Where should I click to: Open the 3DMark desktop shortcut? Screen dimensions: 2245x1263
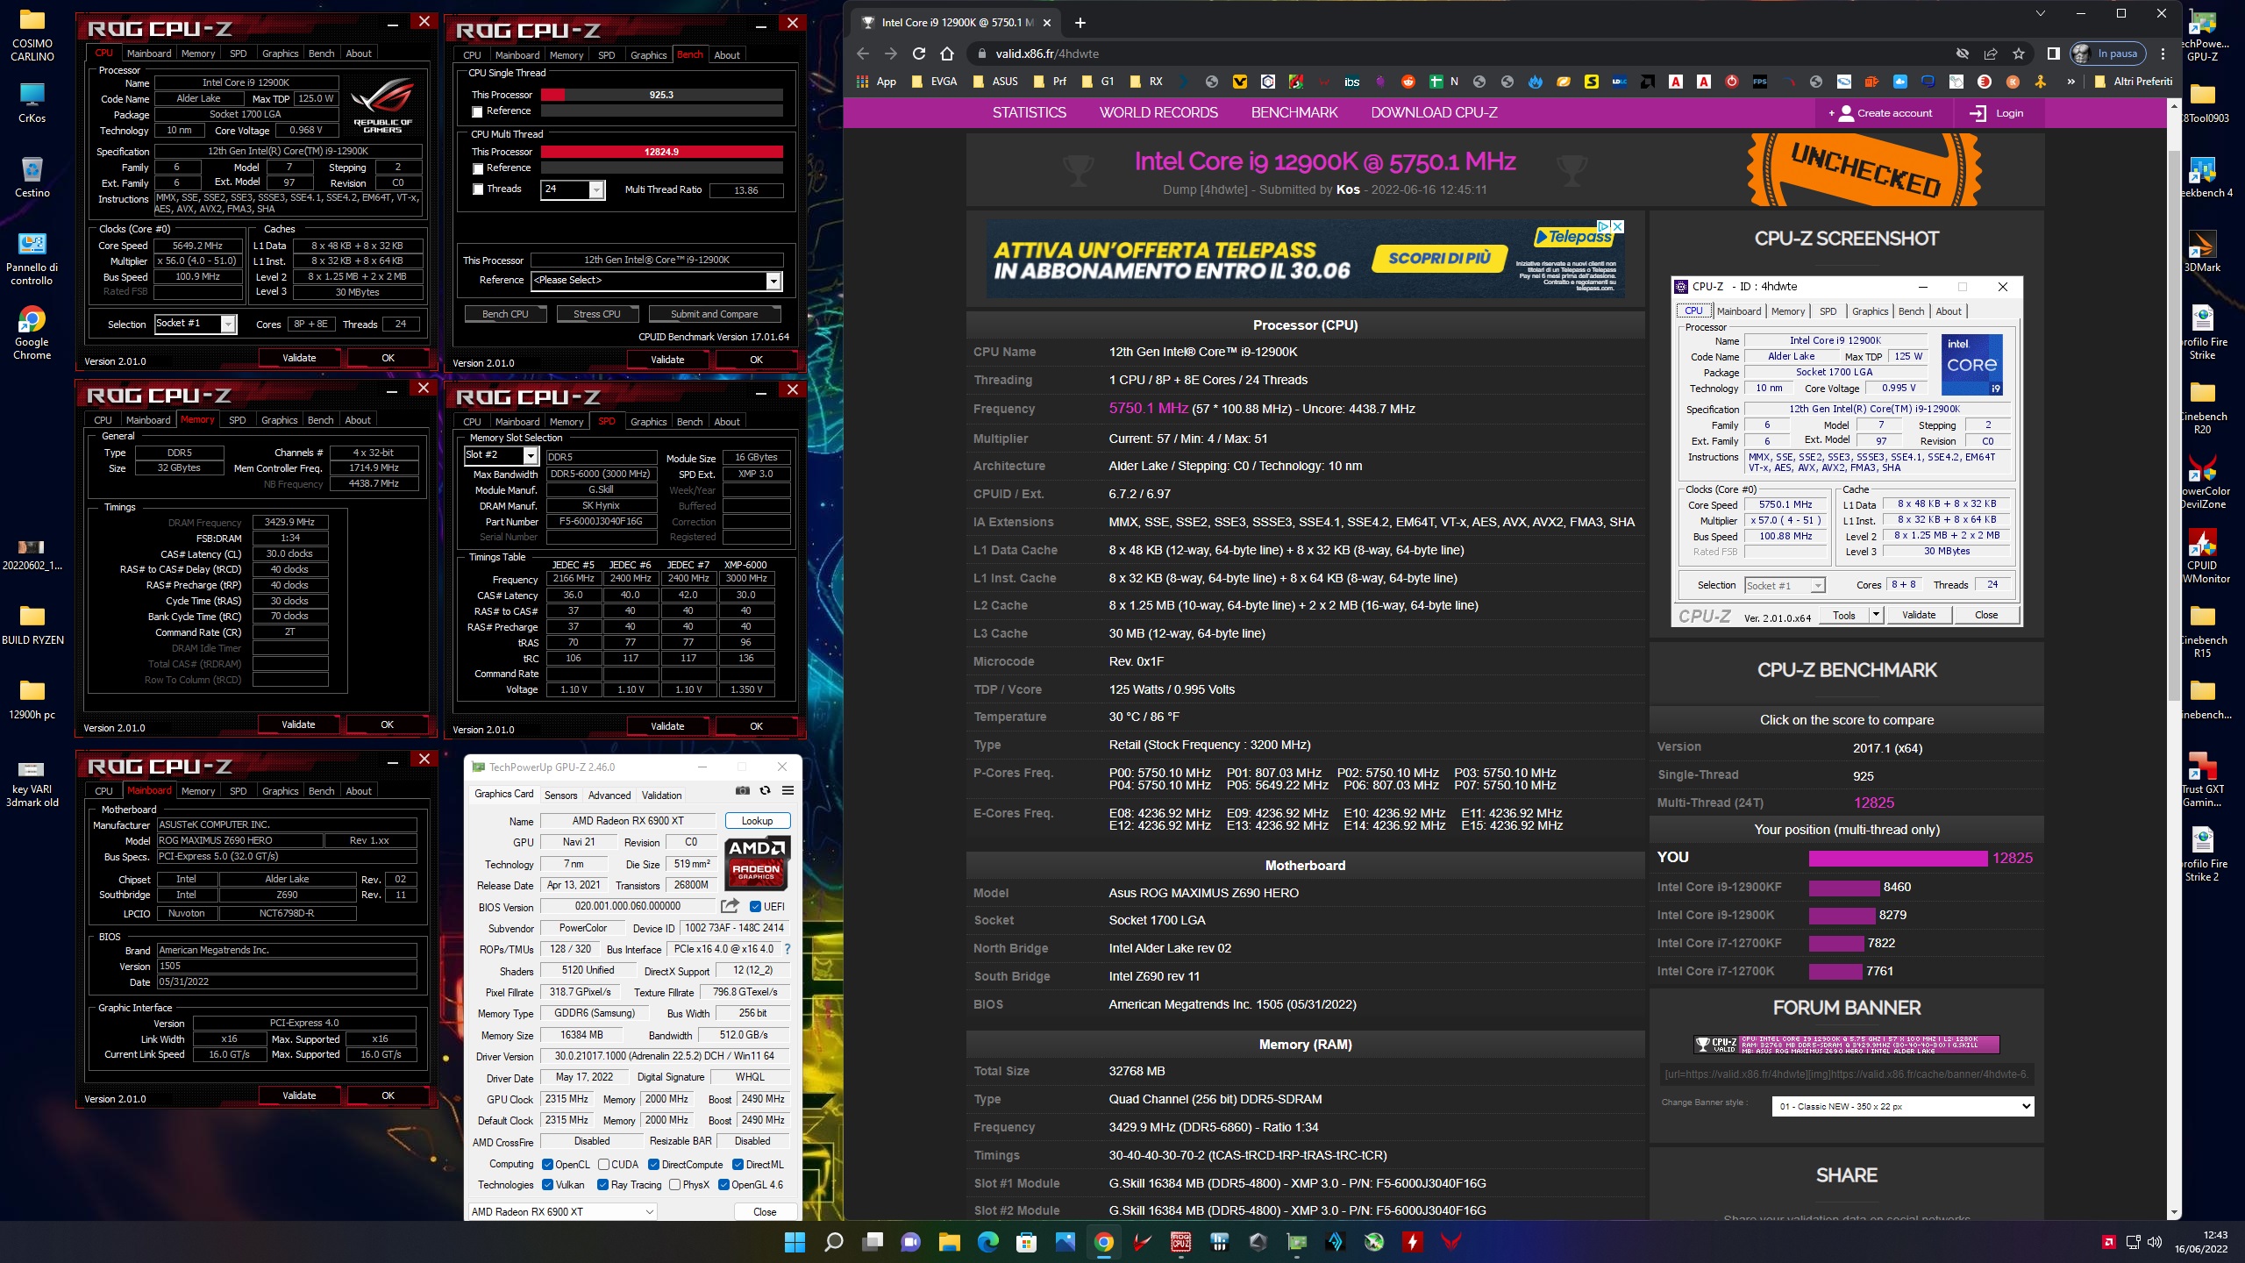2202,251
